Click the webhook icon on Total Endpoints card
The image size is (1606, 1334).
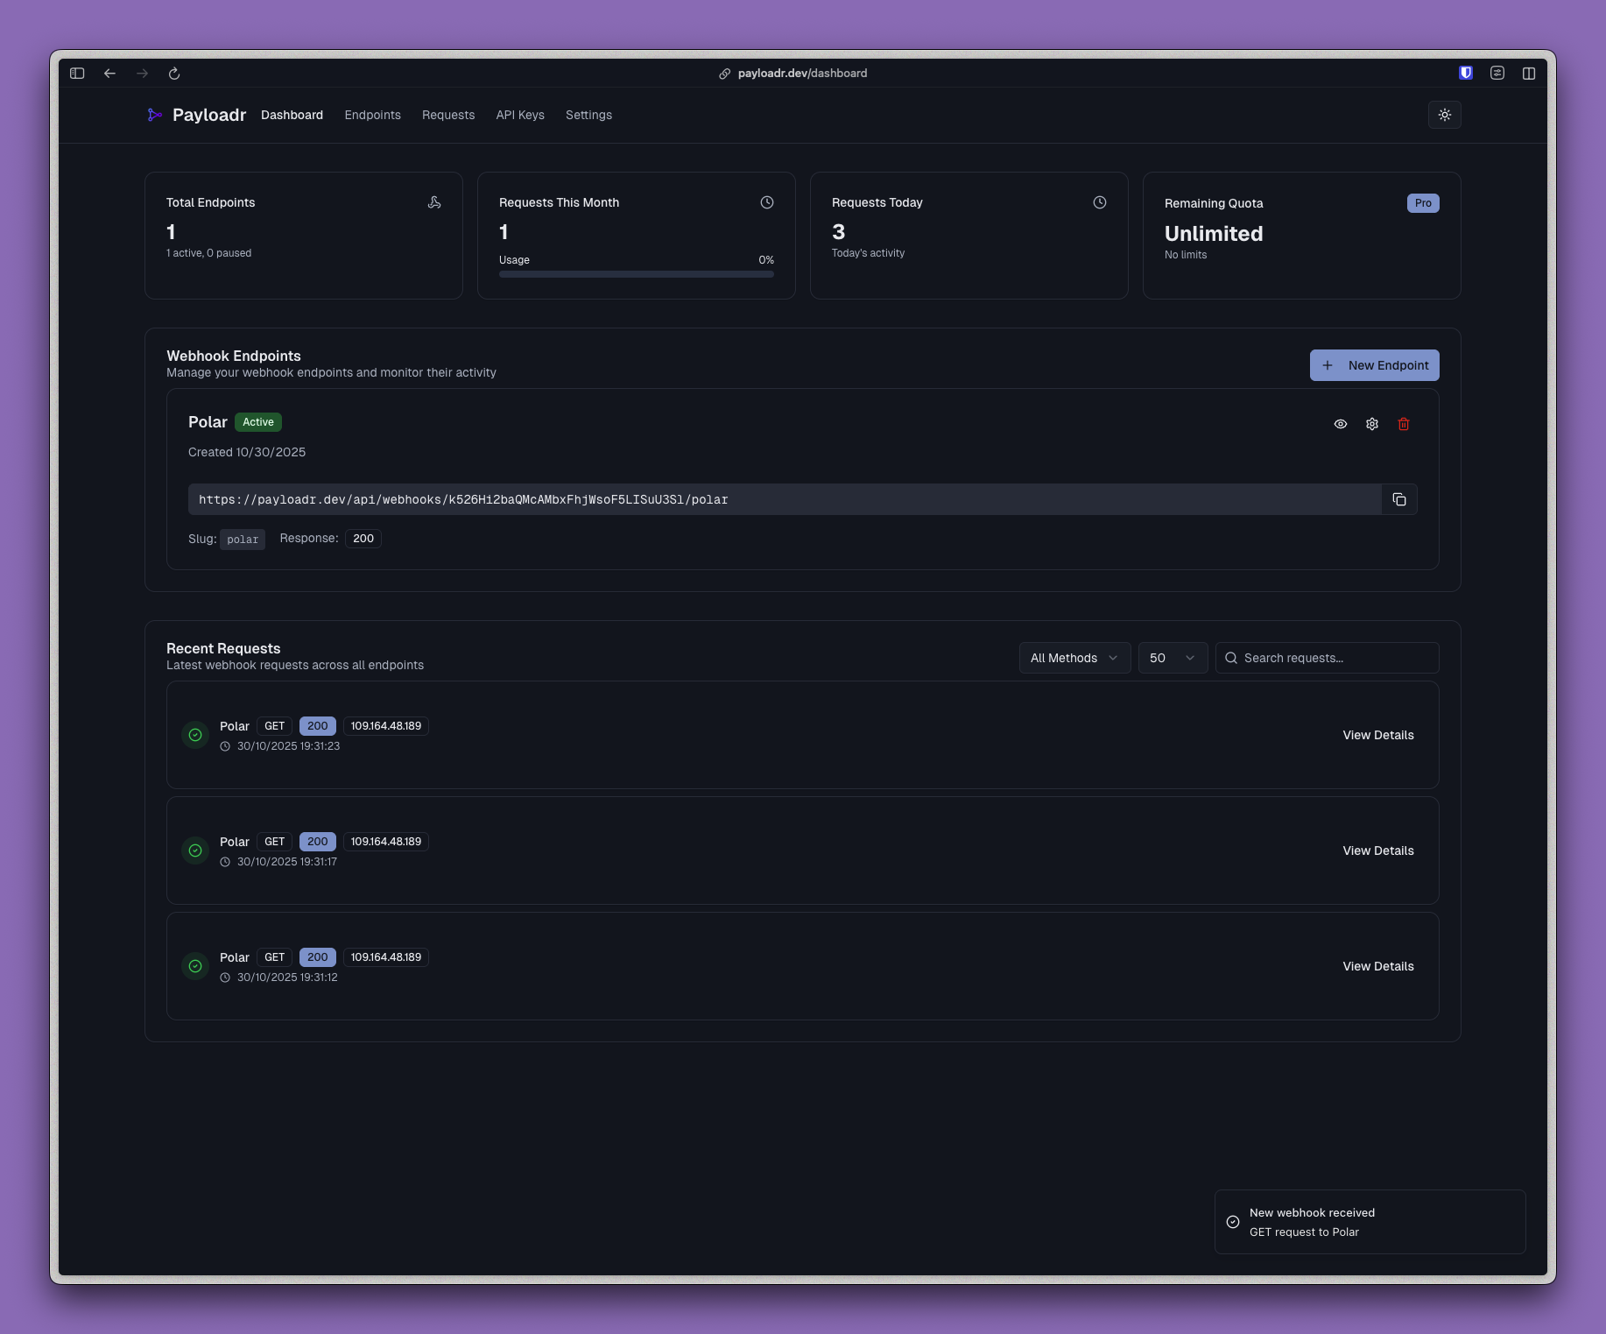coord(434,201)
